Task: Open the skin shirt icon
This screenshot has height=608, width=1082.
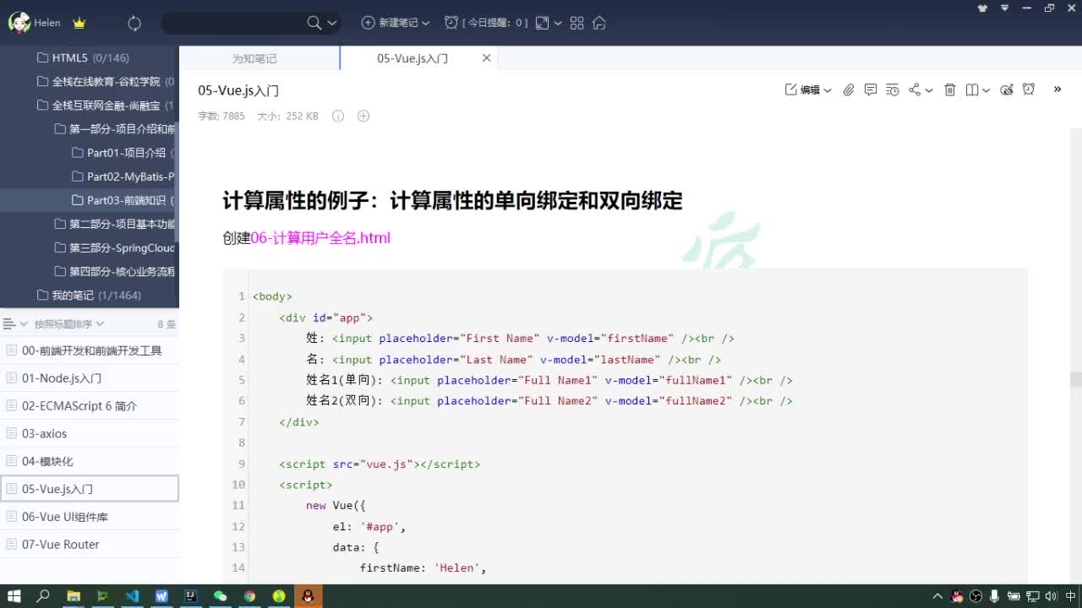Action: click(x=982, y=8)
